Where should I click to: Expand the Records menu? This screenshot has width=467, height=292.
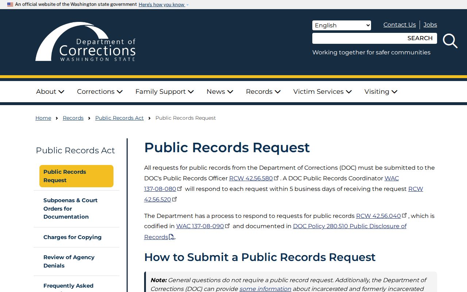tap(263, 92)
